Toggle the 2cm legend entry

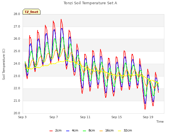click(55, 130)
